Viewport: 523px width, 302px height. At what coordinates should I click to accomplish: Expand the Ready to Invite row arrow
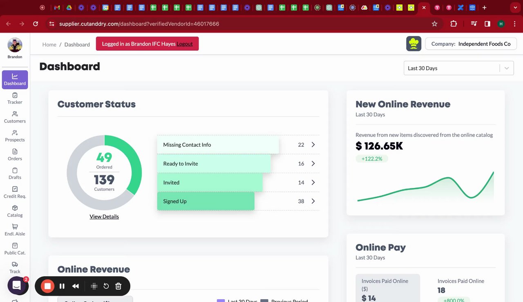(313, 163)
